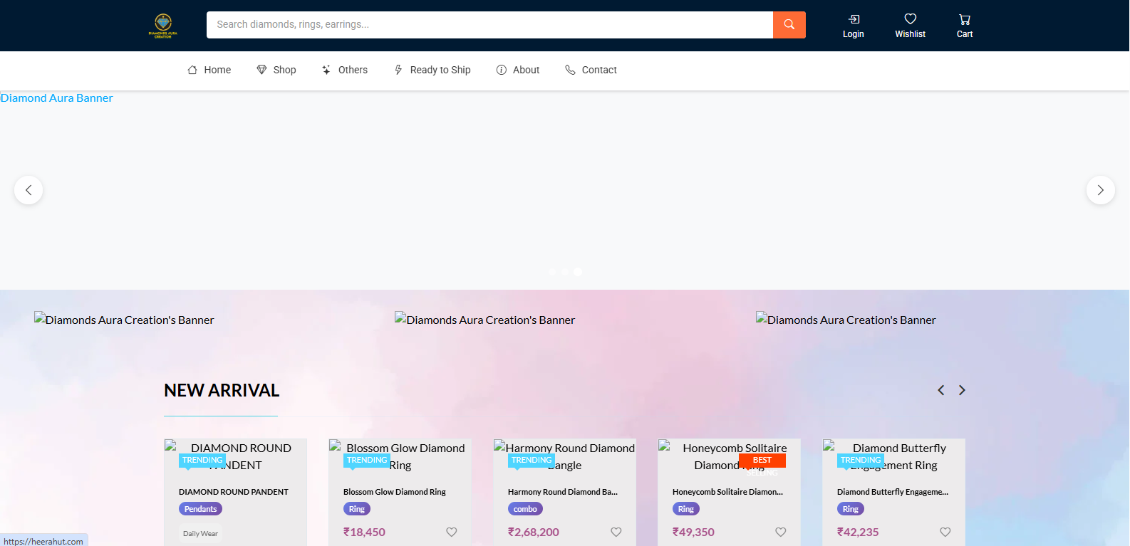Toggle wishlist heart on Harmony Round Diamond Bangle
1130x546 pixels.
(616, 532)
